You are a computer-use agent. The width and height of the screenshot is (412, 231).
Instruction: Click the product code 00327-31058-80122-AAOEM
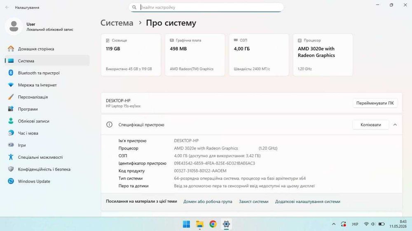[200, 171]
